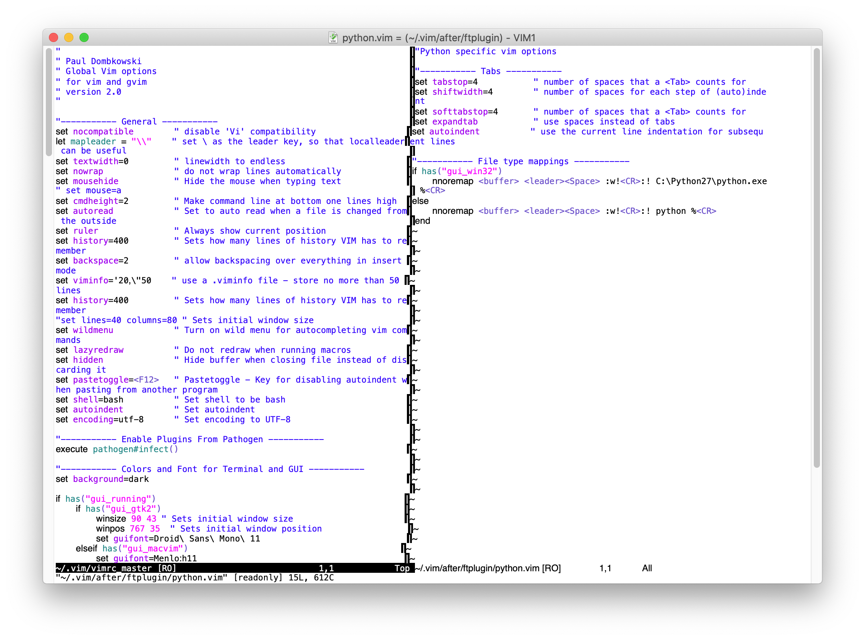Click 'version 2.0' comment
The image size is (865, 640).
click(x=89, y=92)
